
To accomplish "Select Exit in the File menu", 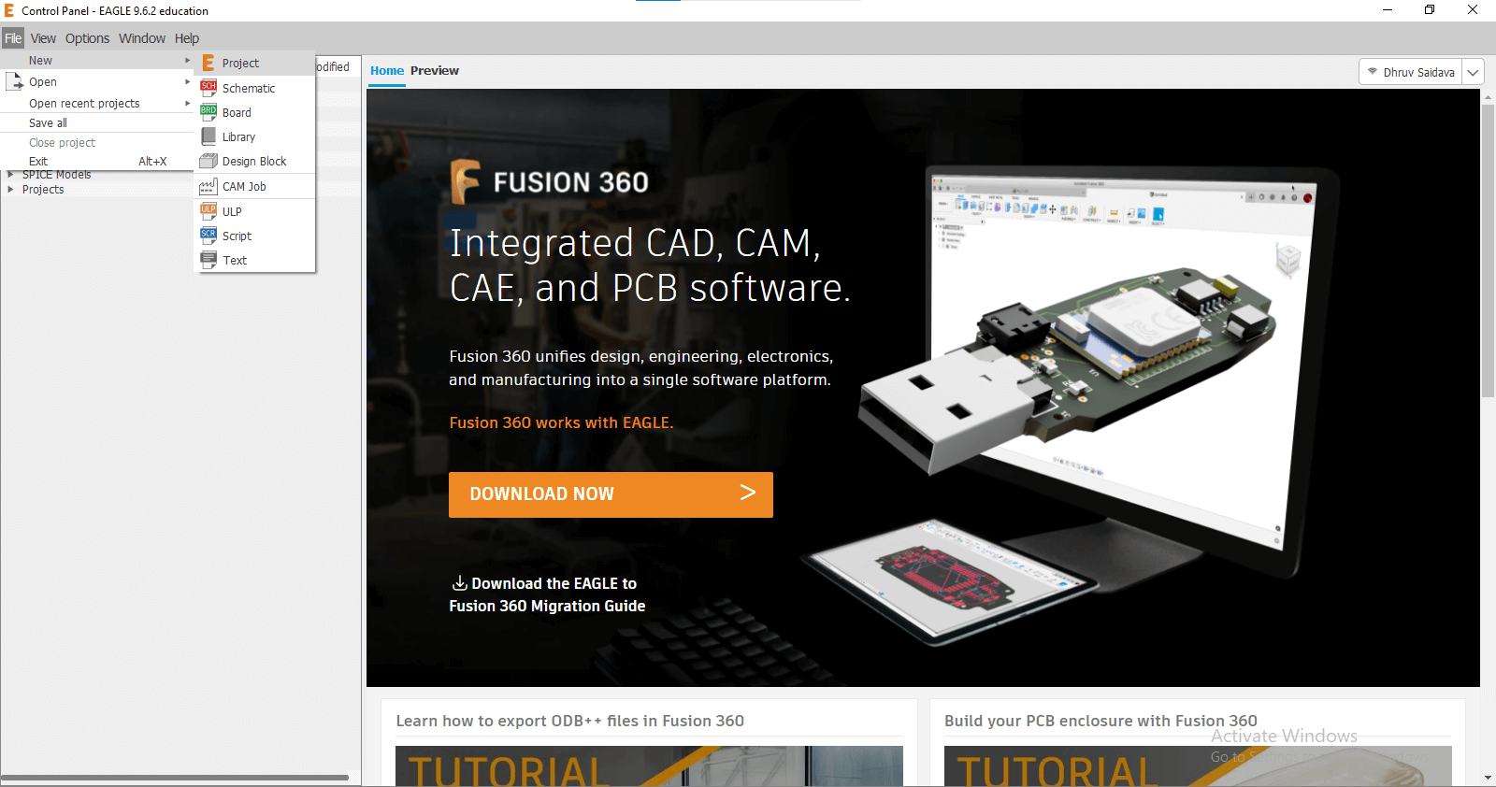I will (x=97, y=161).
